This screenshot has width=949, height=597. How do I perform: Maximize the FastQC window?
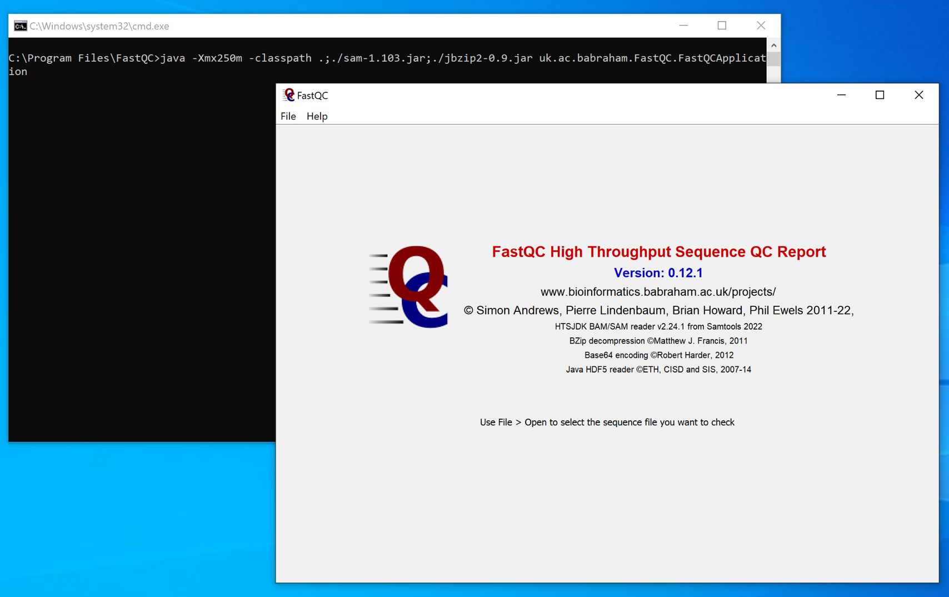pos(880,95)
